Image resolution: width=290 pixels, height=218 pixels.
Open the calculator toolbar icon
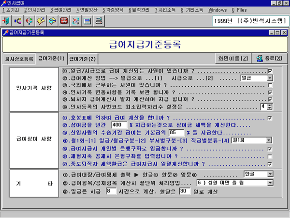tap(87, 21)
